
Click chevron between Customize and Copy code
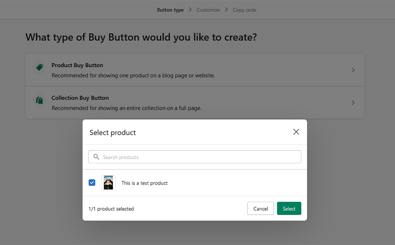tap(227, 9)
